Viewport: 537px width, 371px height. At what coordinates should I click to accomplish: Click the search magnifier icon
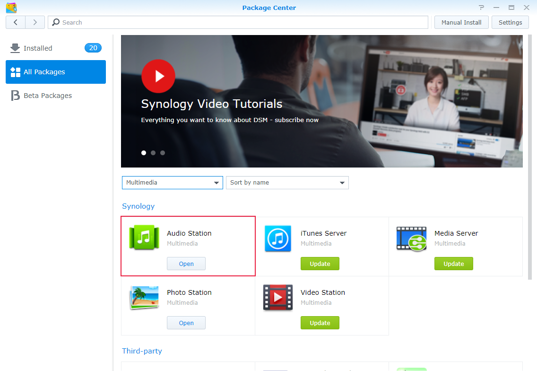click(56, 22)
